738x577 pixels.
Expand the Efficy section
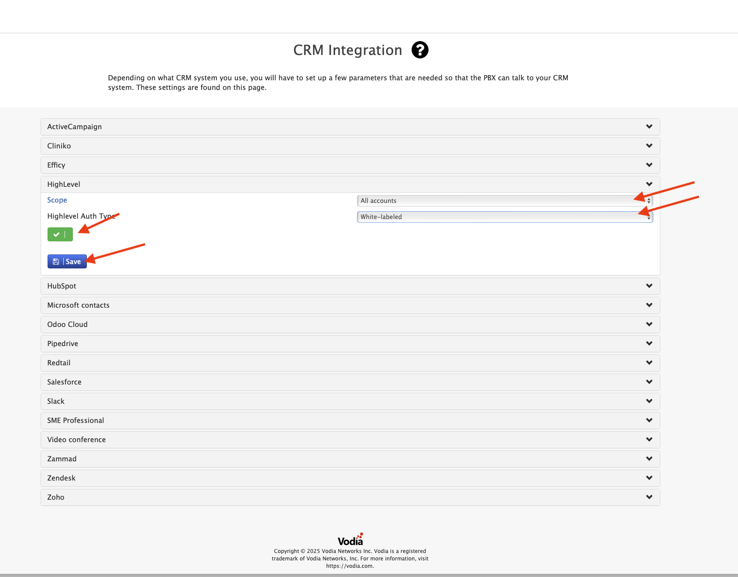click(56, 165)
